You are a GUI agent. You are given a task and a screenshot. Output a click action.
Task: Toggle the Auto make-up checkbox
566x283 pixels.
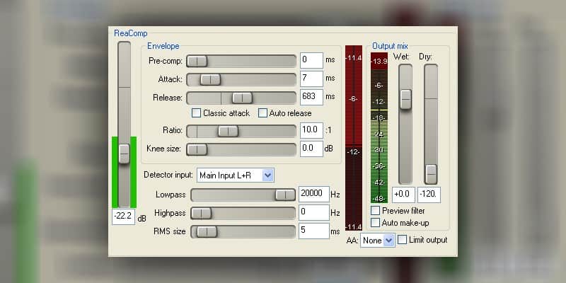tap(376, 223)
